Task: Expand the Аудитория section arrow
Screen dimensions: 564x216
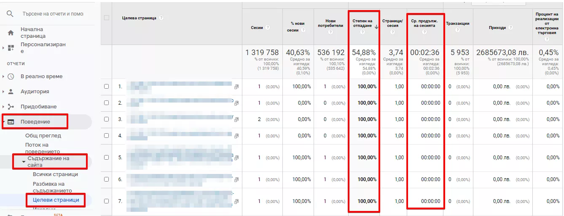Action: pos(3,92)
